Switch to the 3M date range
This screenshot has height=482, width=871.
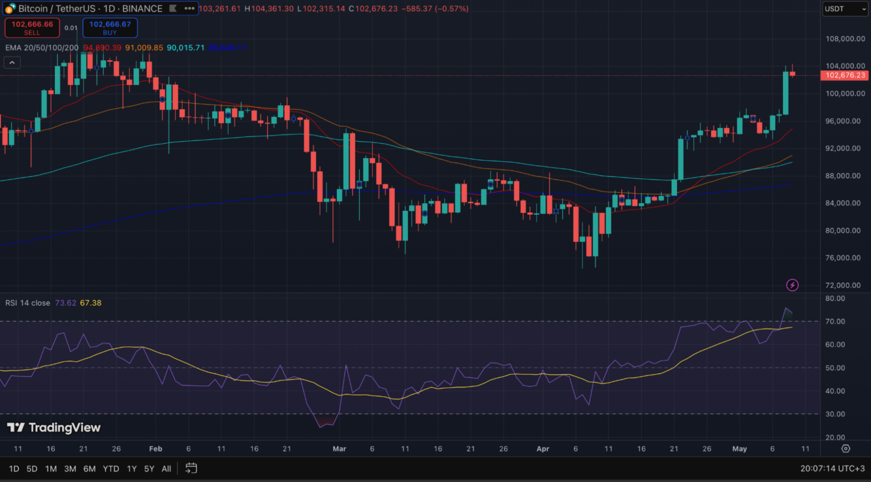point(70,468)
